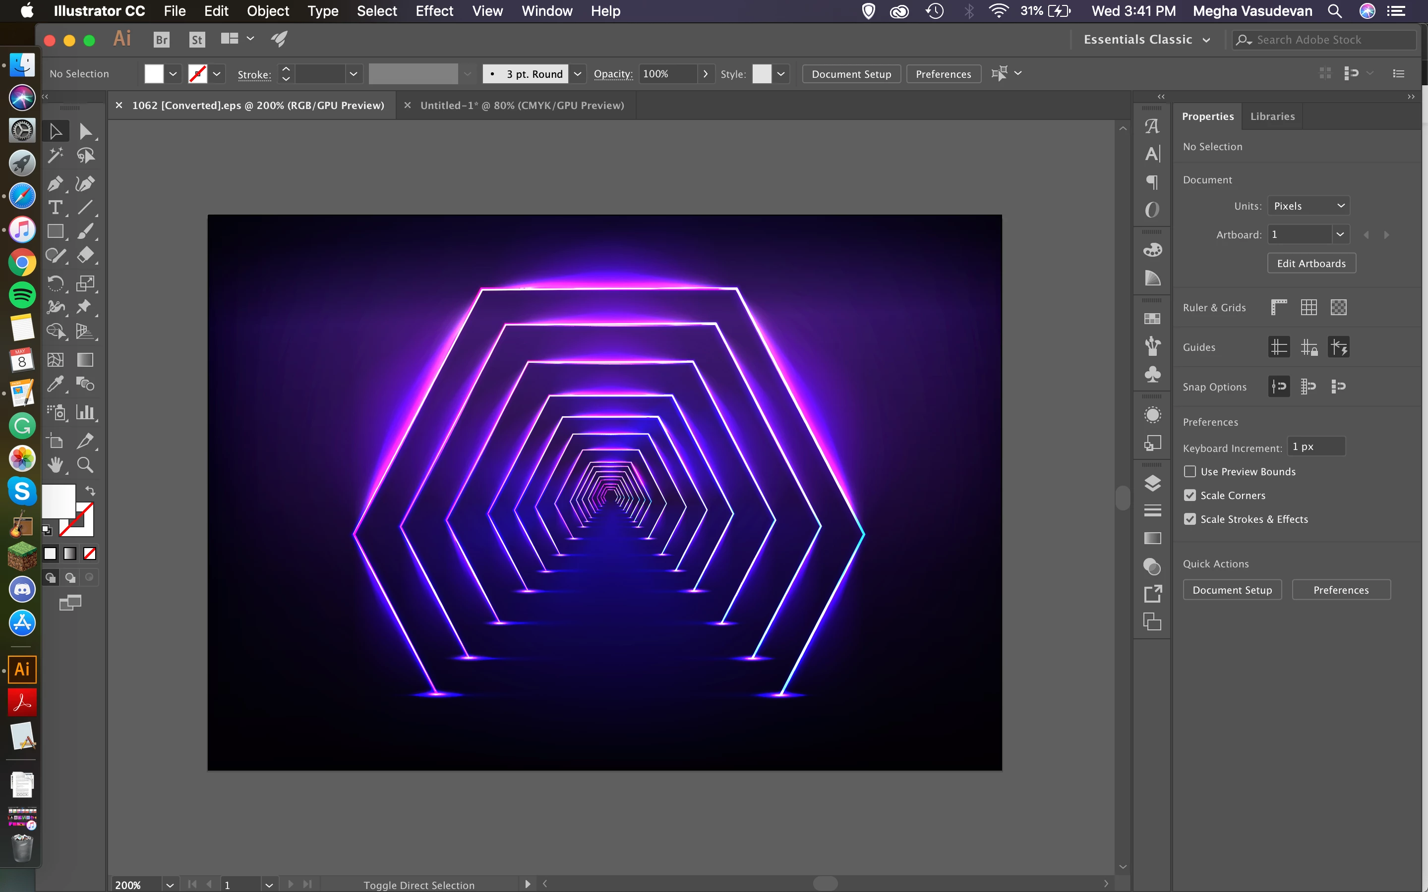Select the Zoom tool in toolbar
This screenshot has height=892, width=1428.
[85, 465]
